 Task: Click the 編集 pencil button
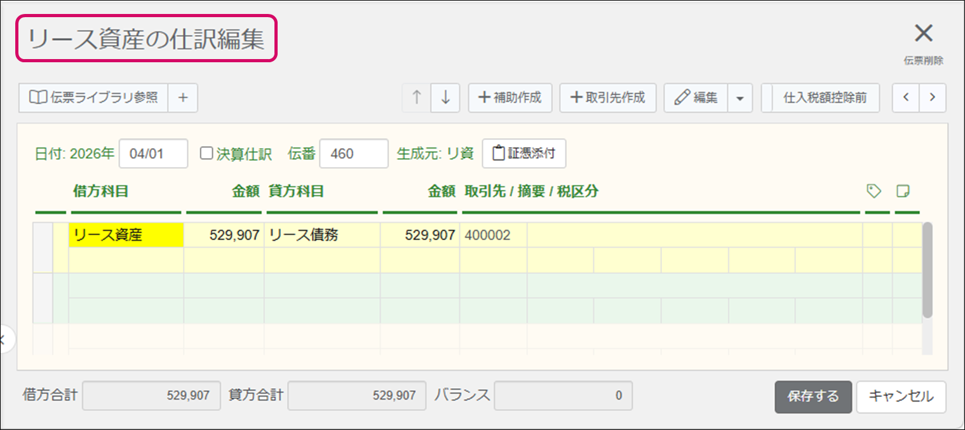pyautogui.click(x=696, y=98)
